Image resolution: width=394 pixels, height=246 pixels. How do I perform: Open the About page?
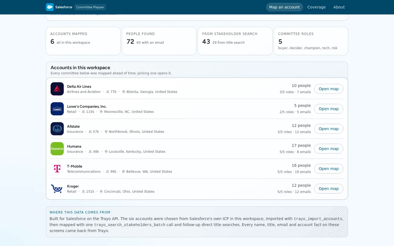pyautogui.click(x=339, y=7)
